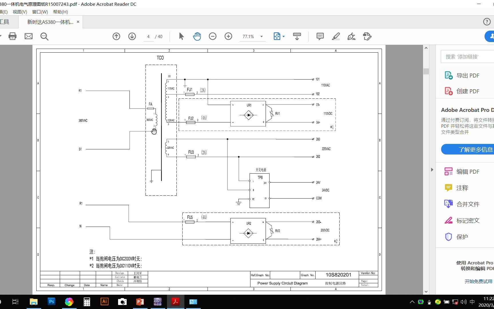The image size is (494, 309).
Task: Switch to the 新时达AS380一体机 document tab
Action: (50, 22)
